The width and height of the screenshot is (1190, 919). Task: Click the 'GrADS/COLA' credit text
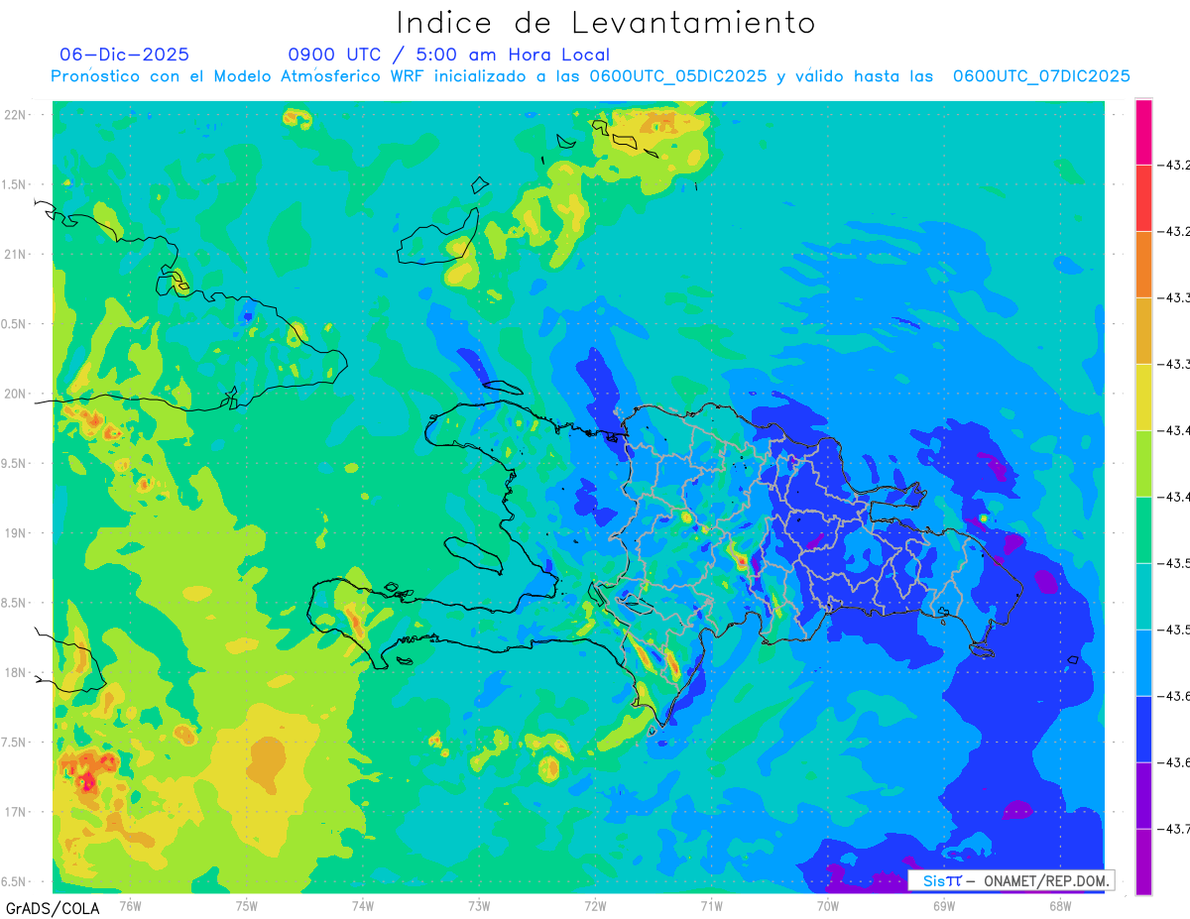[53, 908]
